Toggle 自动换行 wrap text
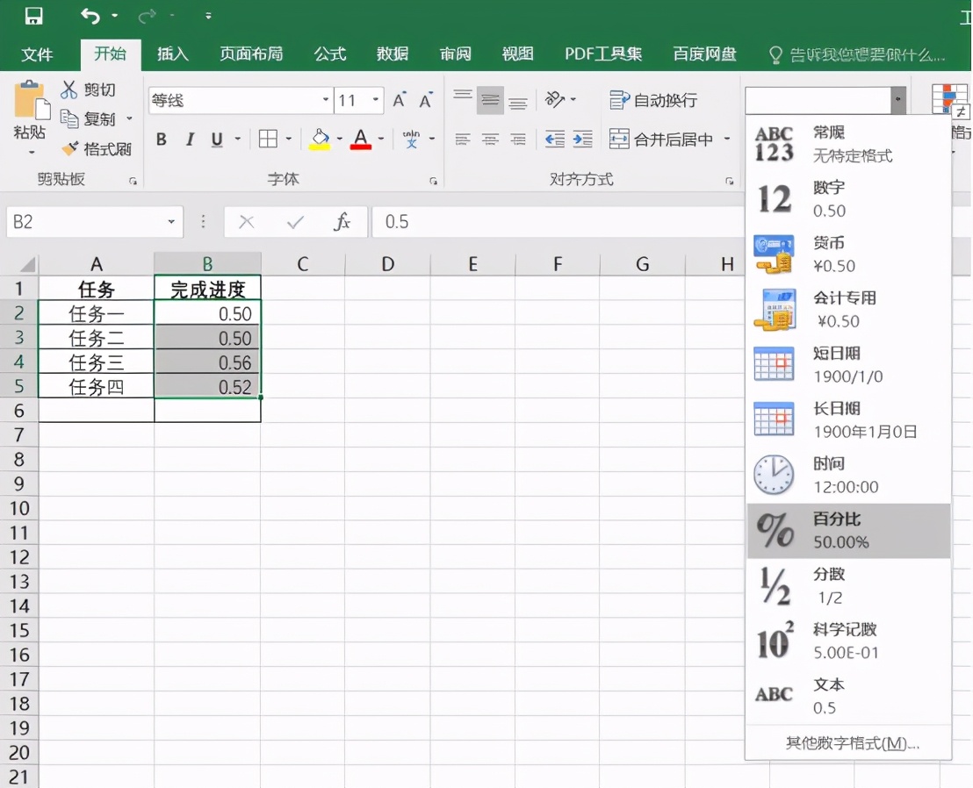This screenshot has height=788, width=973. [x=653, y=100]
